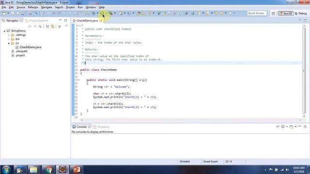The image size is (310, 174).
Task: Open the External Tools dropdown arrow
Action: coord(115,13)
